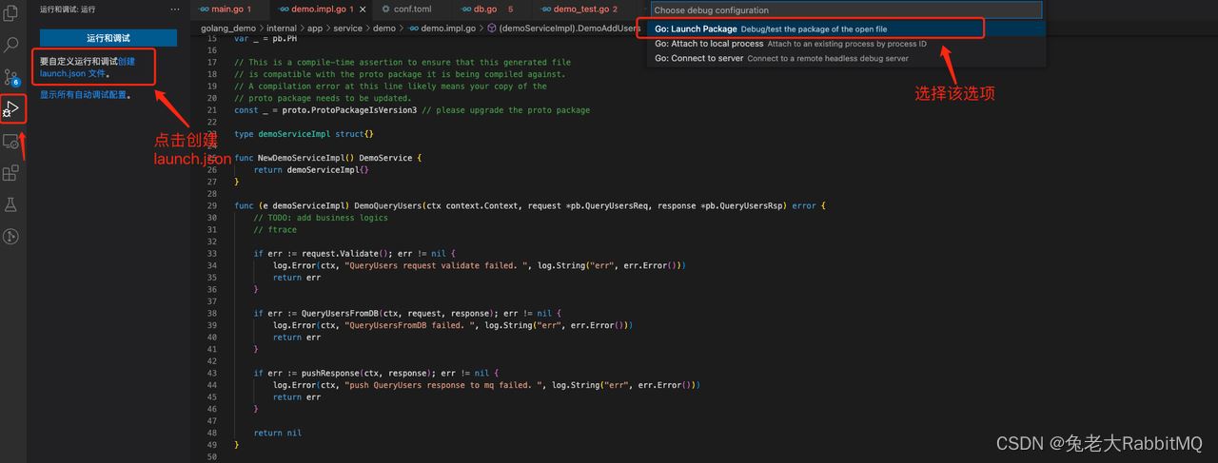The width and height of the screenshot is (1218, 463).
Task: Open the Extensions view icon
Action: 12,173
